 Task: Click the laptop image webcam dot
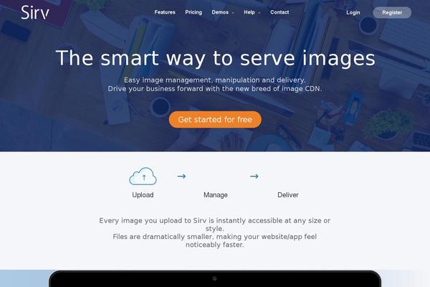[214, 278]
